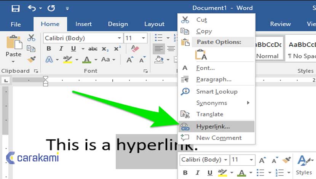Open the ribbon font size dropdown
Viewport: 316px width, 179px height.
pyautogui.click(x=144, y=38)
